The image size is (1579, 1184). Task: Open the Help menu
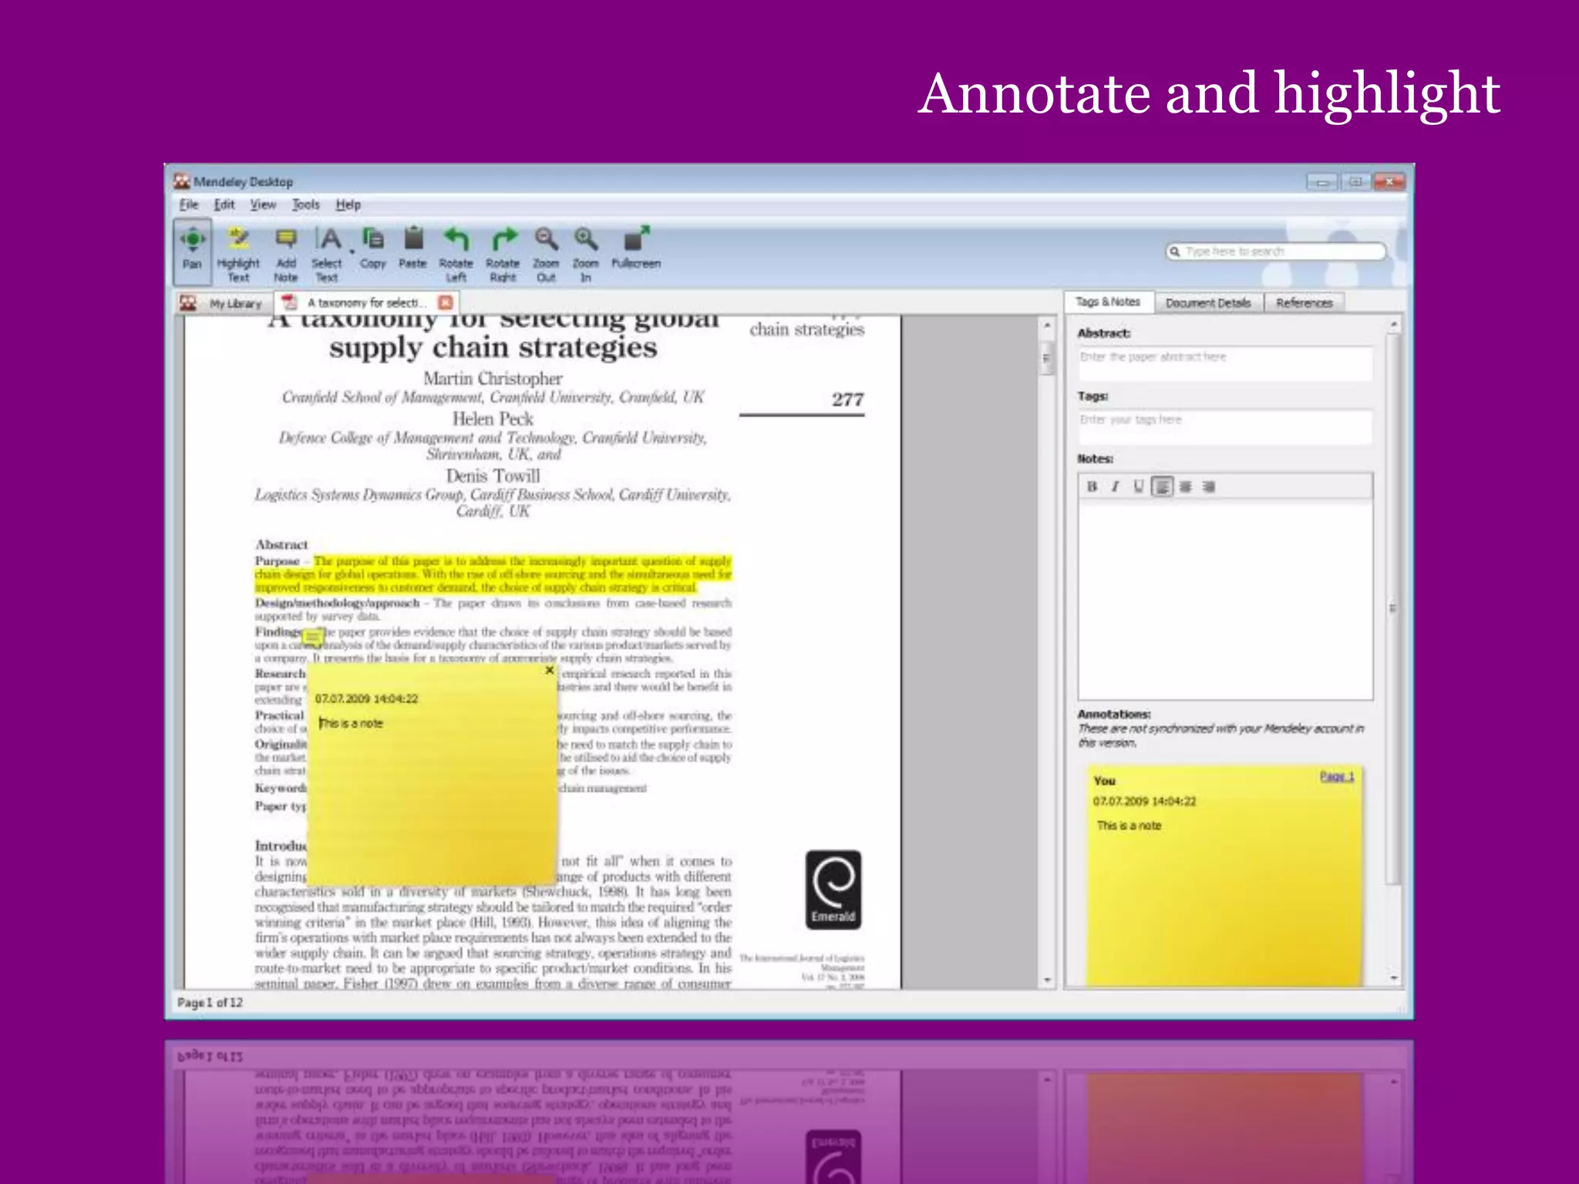pos(348,204)
